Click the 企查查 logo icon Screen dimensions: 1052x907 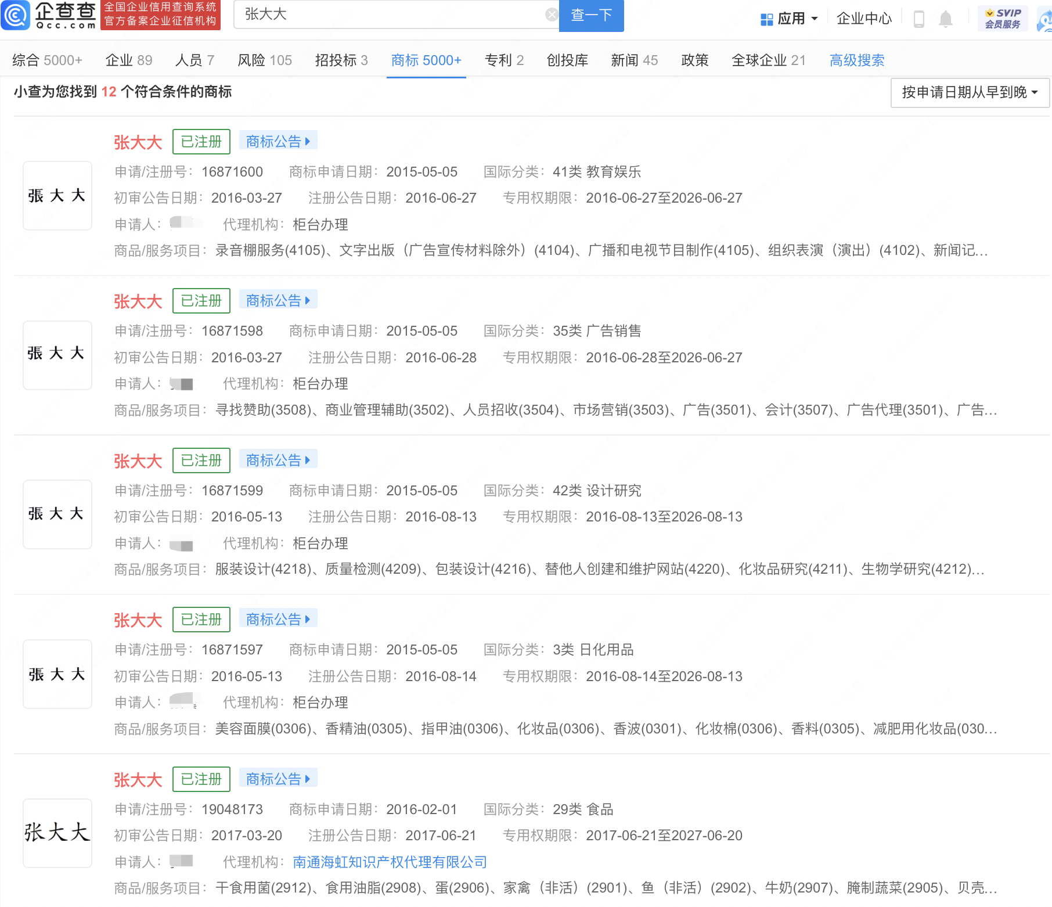point(16,16)
